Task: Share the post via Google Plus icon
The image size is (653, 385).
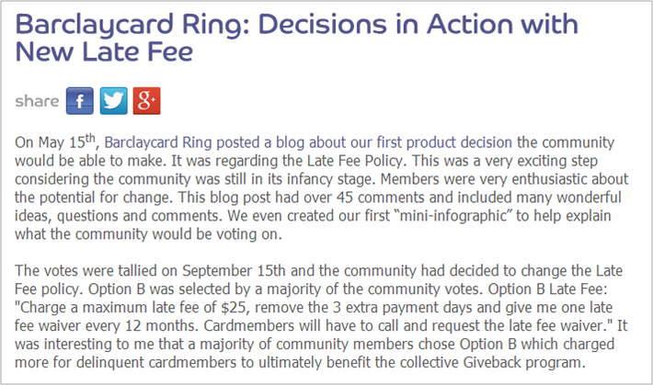Action: click(146, 101)
